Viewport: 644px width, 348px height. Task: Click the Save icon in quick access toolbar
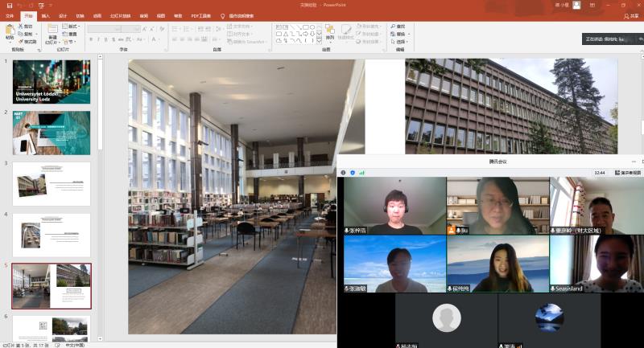[x=6, y=5]
